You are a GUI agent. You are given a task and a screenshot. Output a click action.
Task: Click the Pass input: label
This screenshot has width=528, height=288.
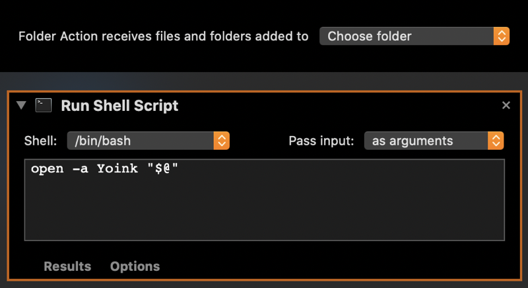[x=321, y=141]
